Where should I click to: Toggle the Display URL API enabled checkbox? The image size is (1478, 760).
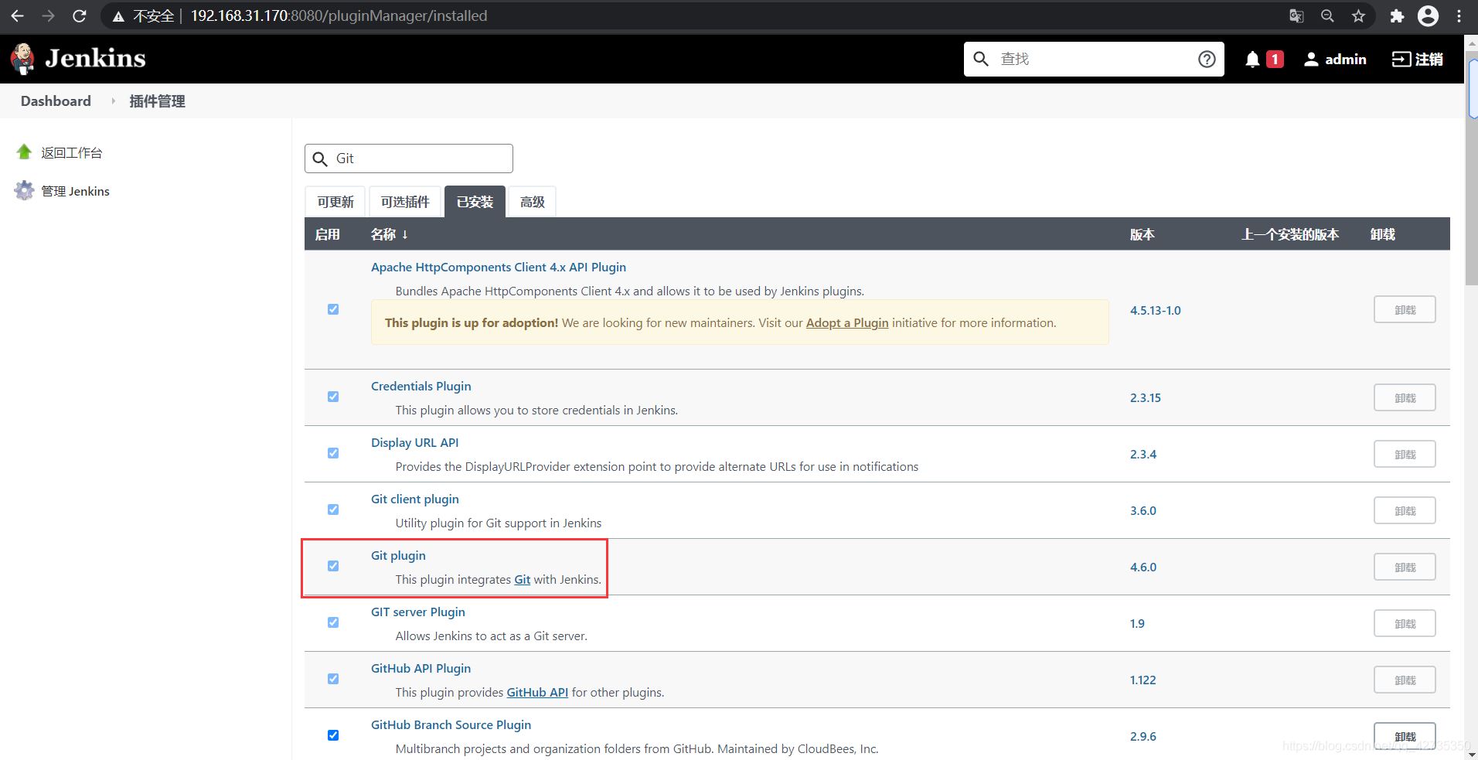point(333,453)
